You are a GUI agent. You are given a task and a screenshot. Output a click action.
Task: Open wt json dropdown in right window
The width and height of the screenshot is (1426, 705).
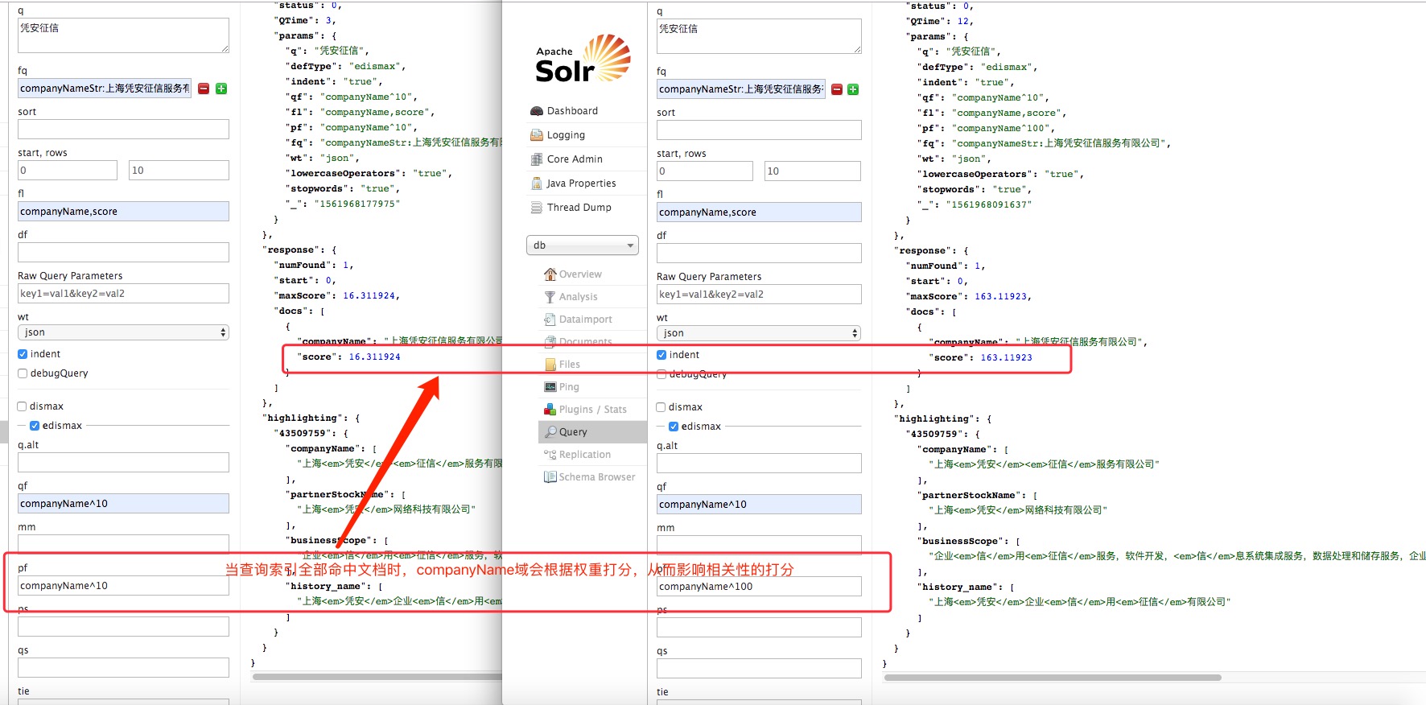coord(759,333)
